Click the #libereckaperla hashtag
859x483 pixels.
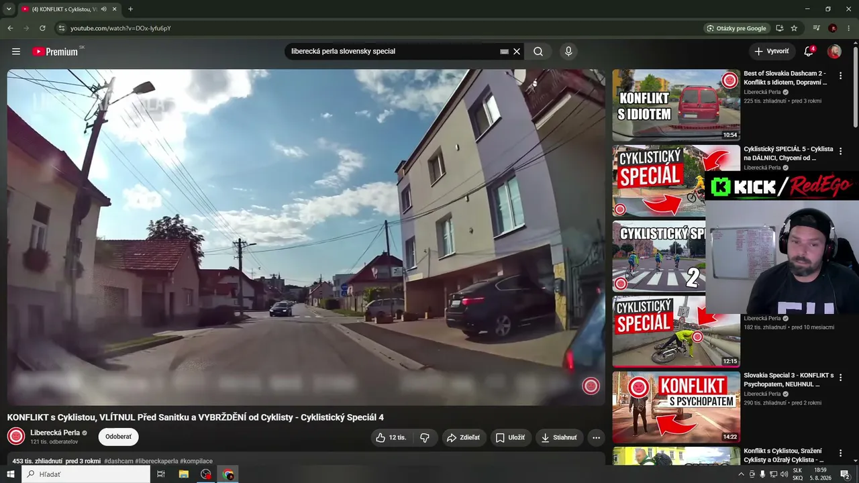[x=156, y=462]
